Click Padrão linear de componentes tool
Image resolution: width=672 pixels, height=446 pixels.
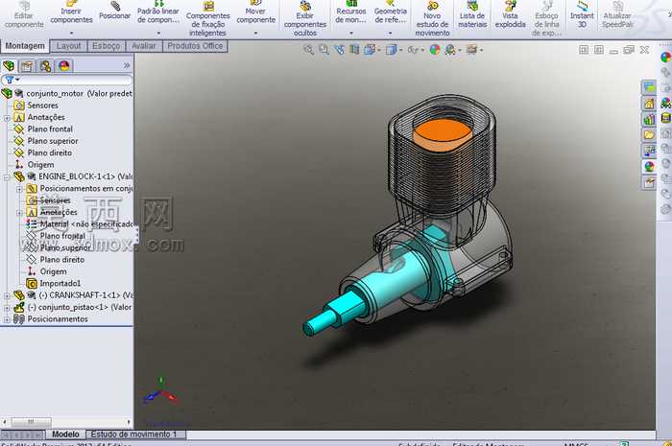158,12
